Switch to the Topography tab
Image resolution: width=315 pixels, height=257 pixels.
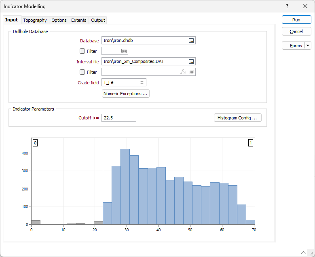tap(35, 20)
